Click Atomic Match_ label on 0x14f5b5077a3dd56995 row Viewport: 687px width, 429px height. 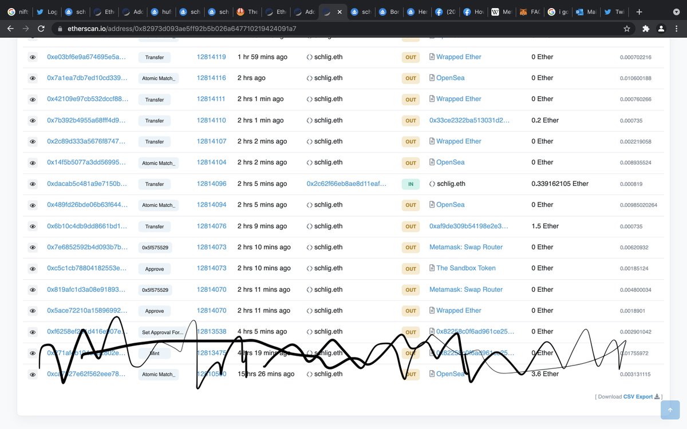159,163
